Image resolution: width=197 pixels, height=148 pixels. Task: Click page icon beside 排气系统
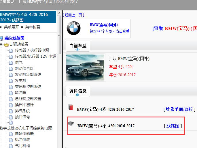click(11, 111)
